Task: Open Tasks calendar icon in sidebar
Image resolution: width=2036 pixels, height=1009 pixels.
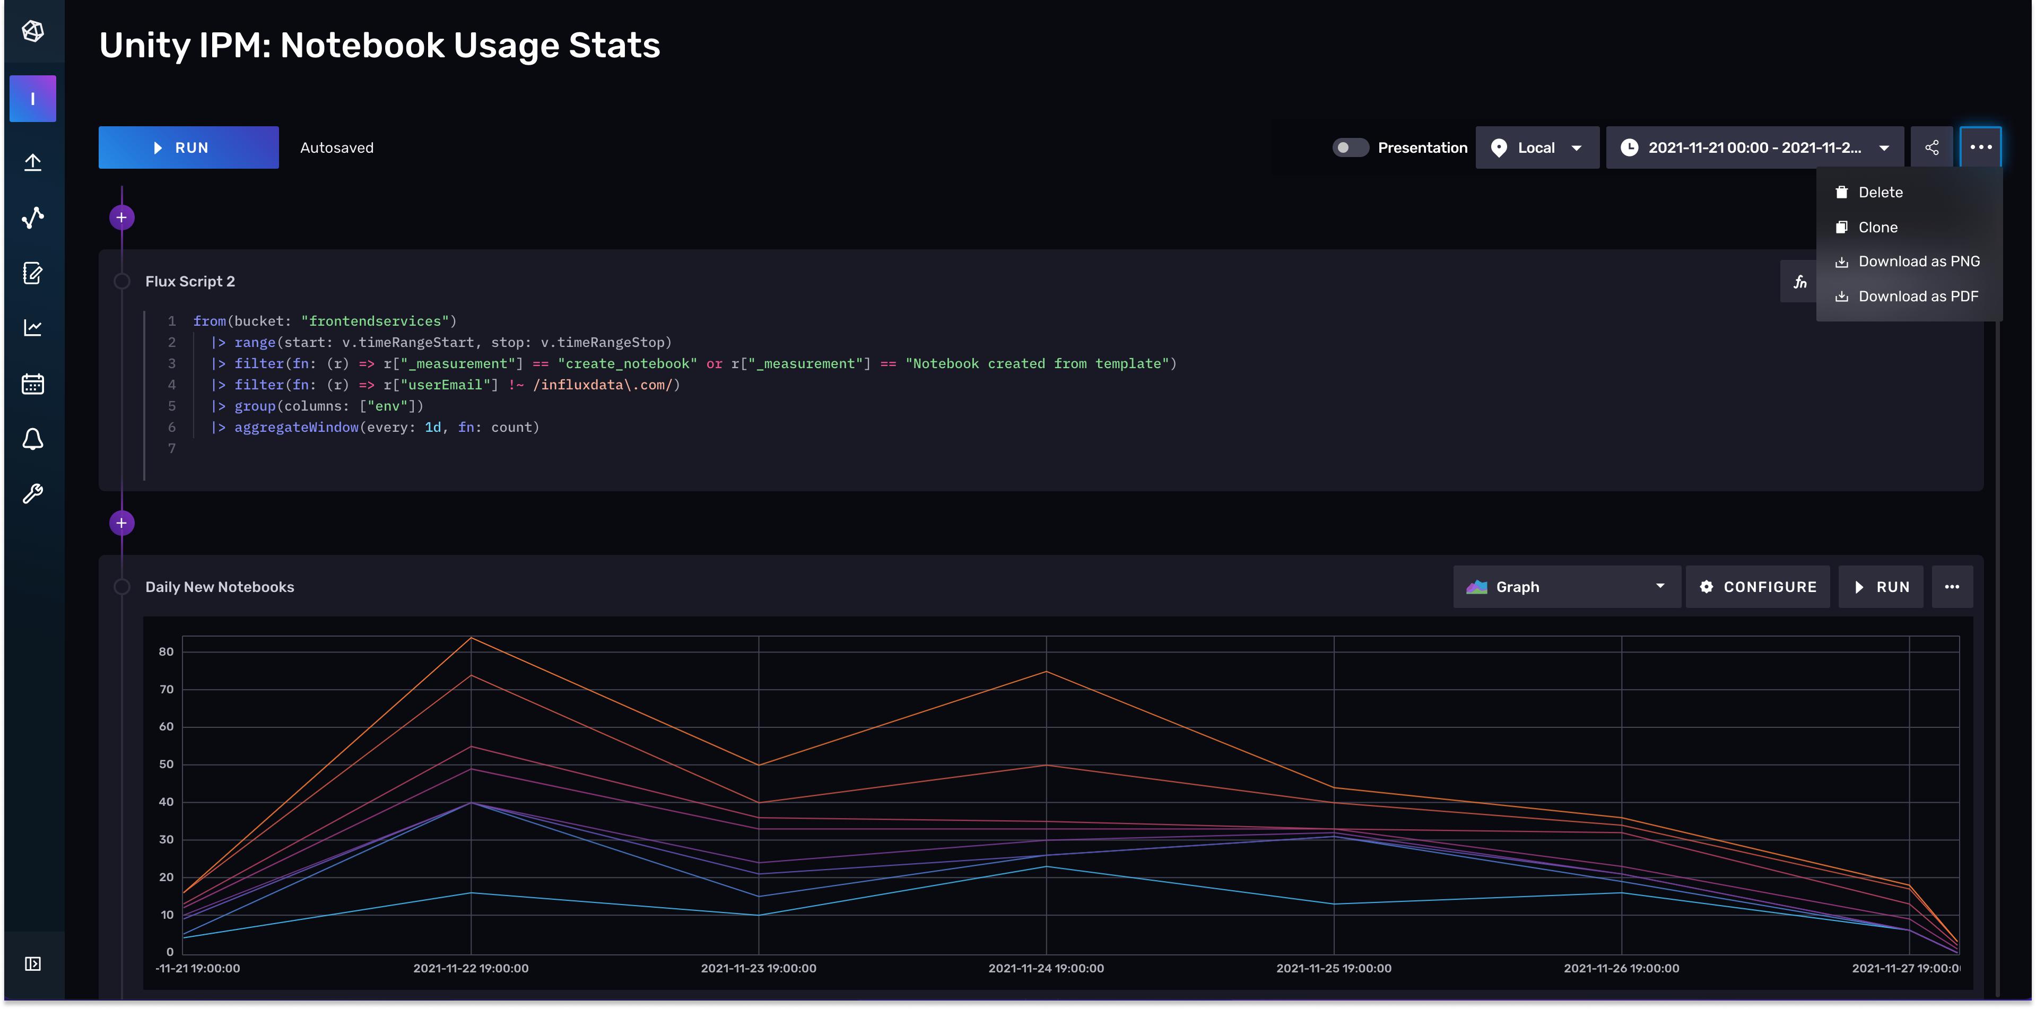Action: pos(32,384)
